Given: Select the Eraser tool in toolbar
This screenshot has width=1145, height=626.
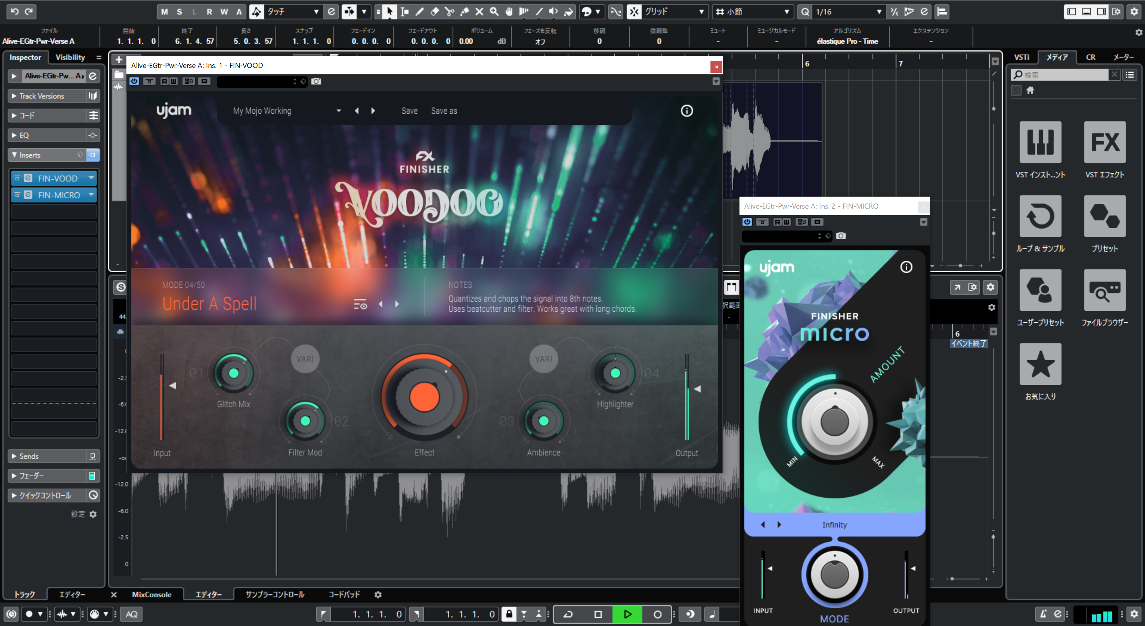Looking at the screenshot, I should pyautogui.click(x=435, y=12).
